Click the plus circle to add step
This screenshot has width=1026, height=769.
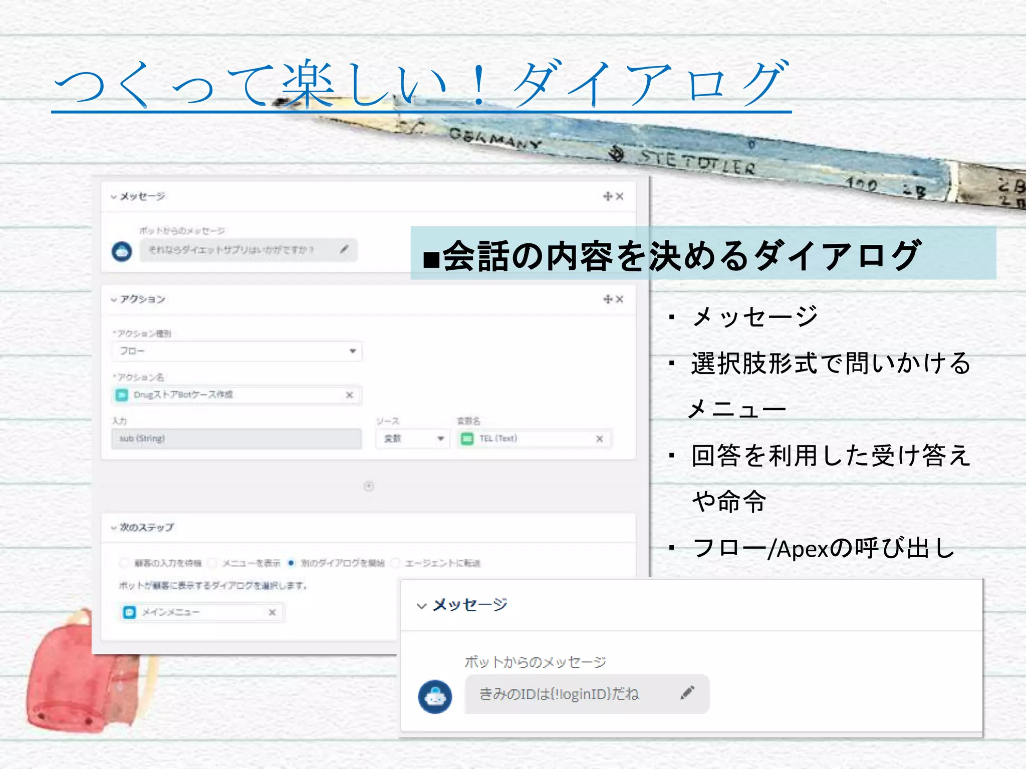tap(369, 486)
